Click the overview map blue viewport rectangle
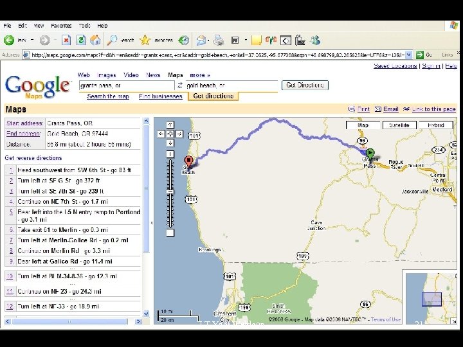 click(431, 299)
